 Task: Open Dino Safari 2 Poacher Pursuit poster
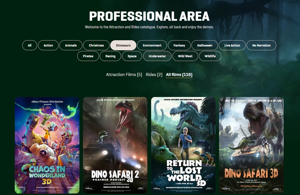tap(115, 145)
